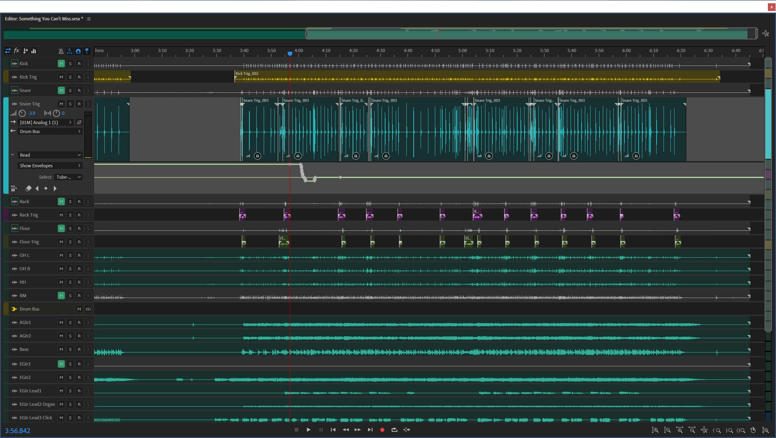Show the EQ view in track headers
The image size is (776, 438).
click(34, 51)
